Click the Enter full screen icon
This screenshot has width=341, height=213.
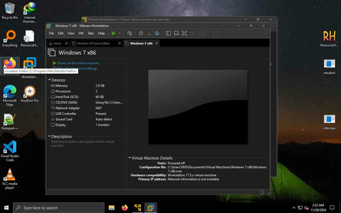pyautogui.click(x=184, y=33)
